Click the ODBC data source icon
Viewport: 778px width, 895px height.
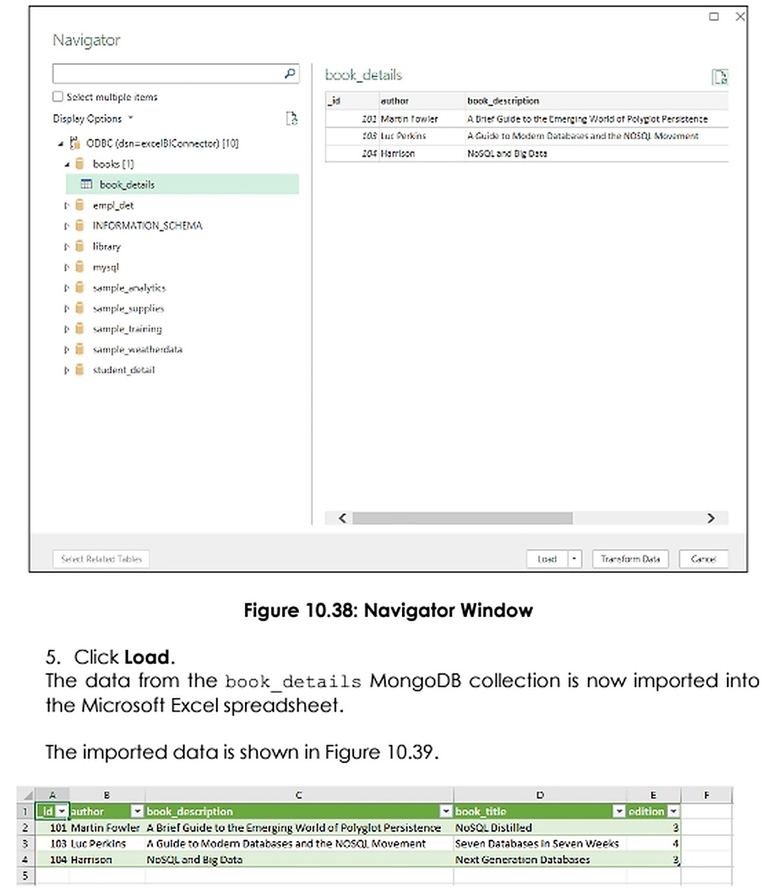click(x=75, y=143)
